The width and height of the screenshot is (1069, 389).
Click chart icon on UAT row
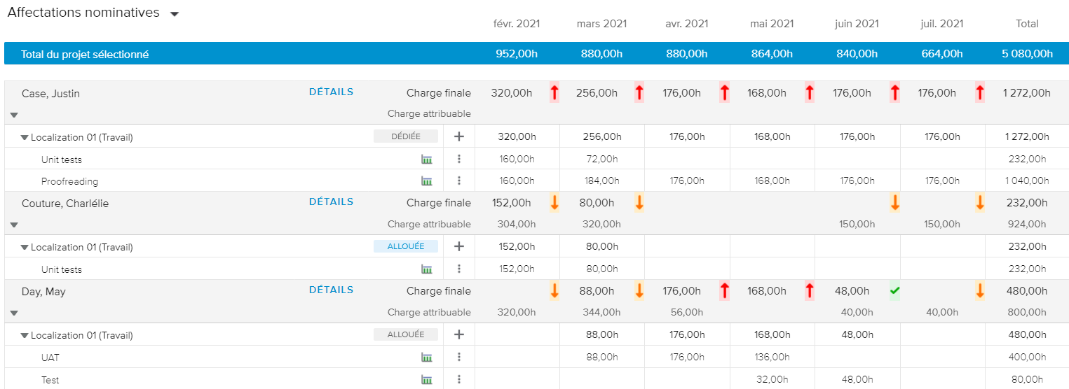[426, 358]
